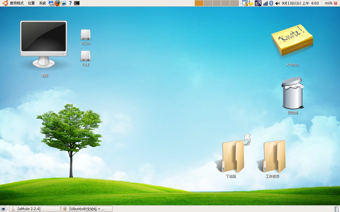Switch to the second workspace
Screen dimensions: 340x212
pos(208,3)
